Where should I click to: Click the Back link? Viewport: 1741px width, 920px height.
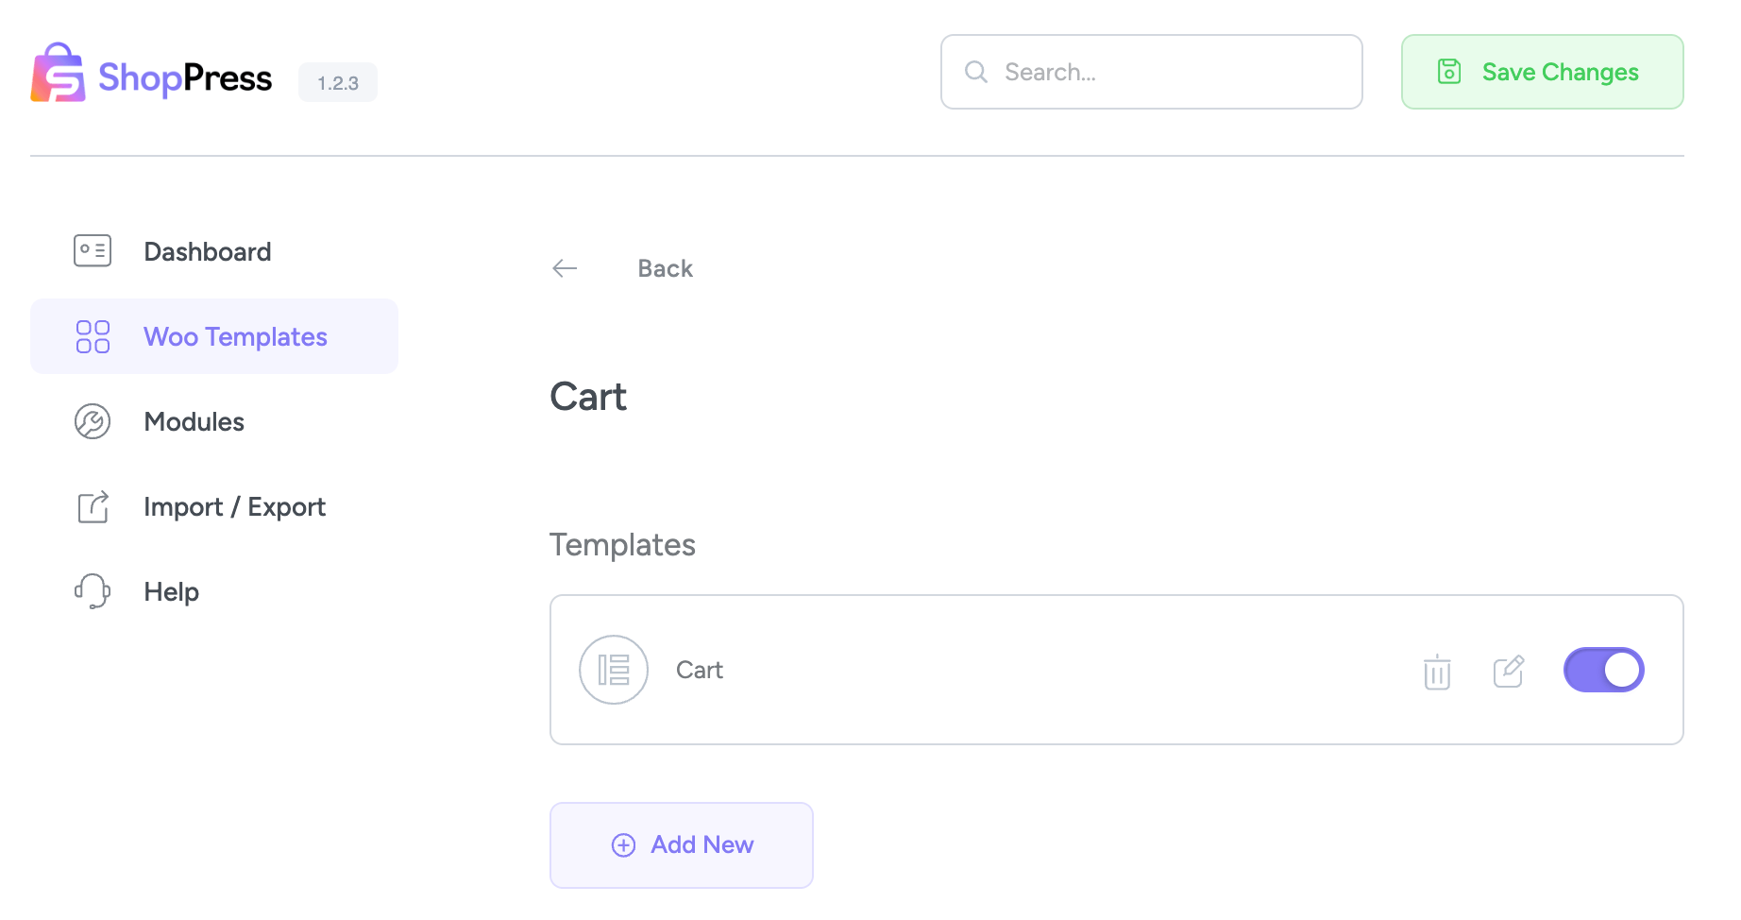pyautogui.click(x=665, y=268)
